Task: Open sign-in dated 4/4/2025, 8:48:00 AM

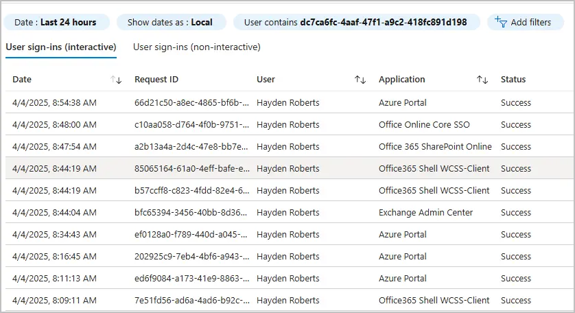Action: point(55,125)
